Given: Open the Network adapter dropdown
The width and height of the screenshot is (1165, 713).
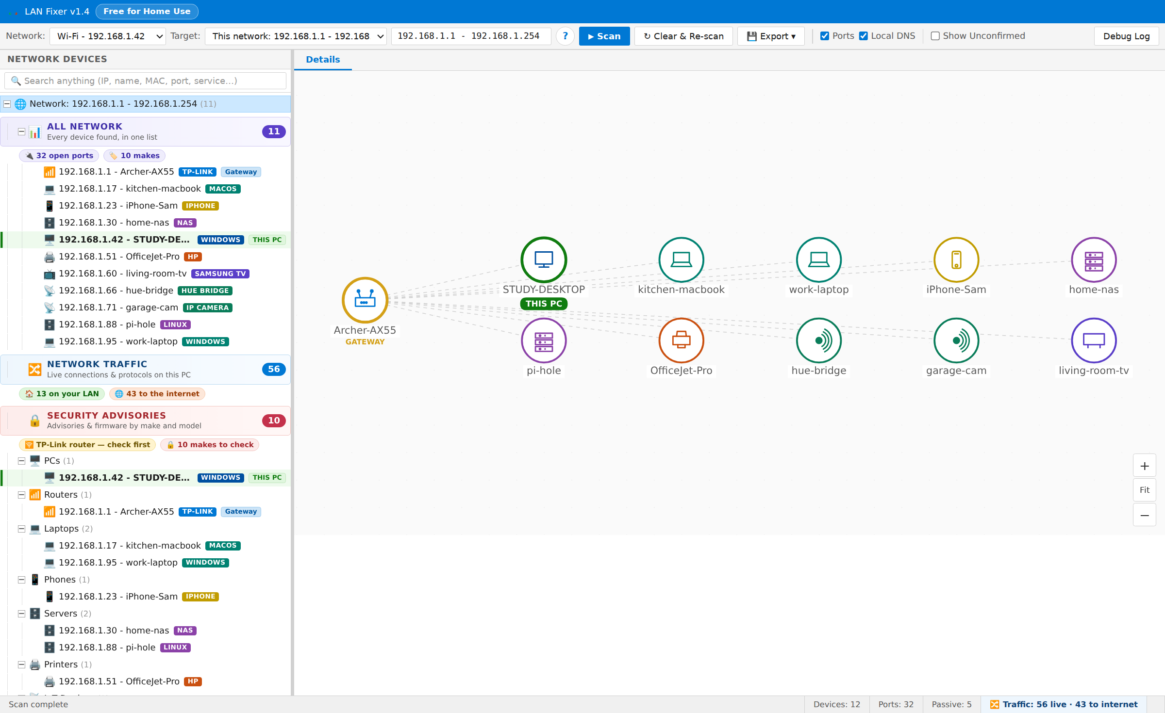Looking at the screenshot, I should pyautogui.click(x=108, y=36).
